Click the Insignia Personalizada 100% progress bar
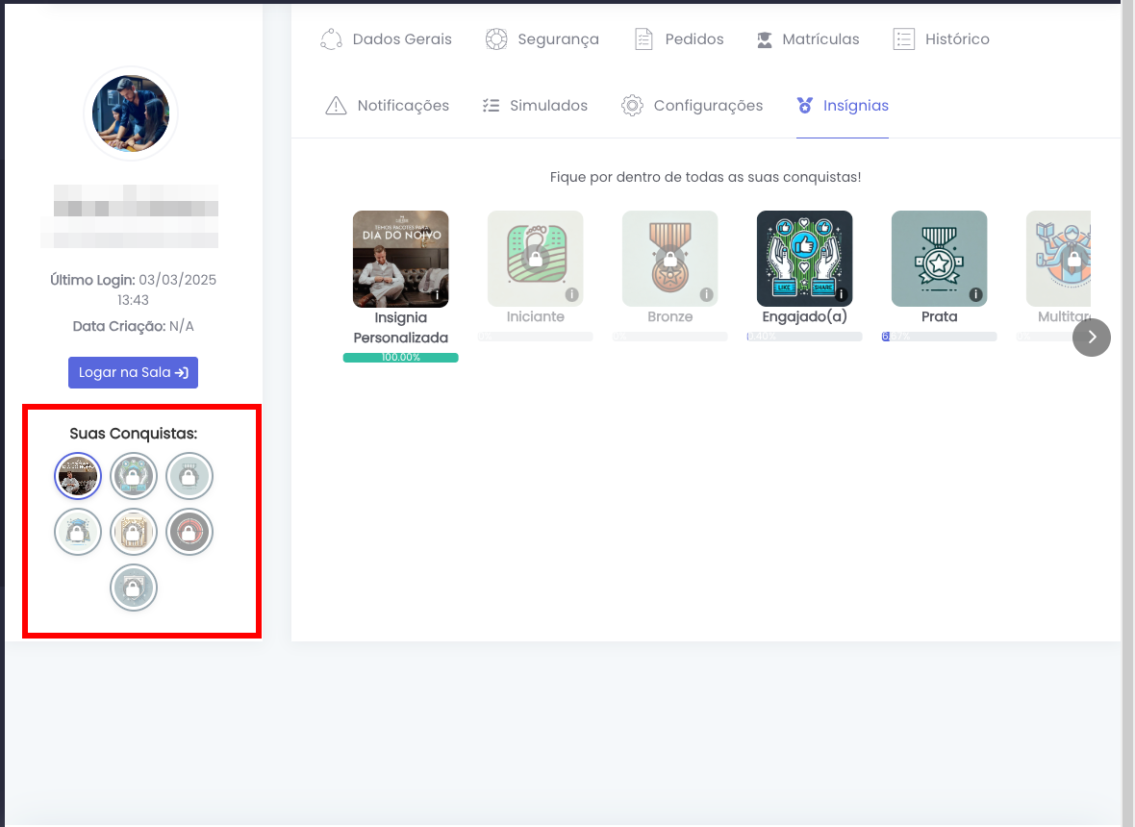The width and height of the screenshot is (1135, 827). click(x=400, y=358)
